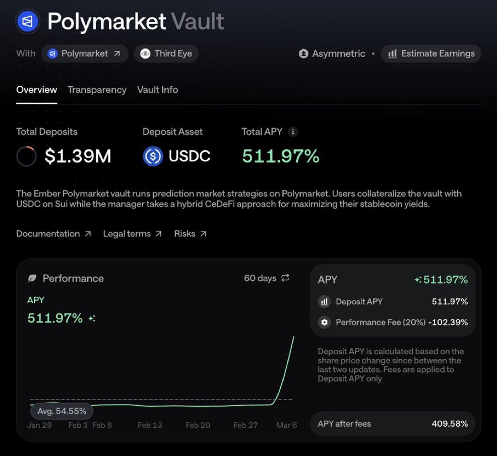497x456 pixels.
Task: Click the Total Deposits progress ring
Action: [x=26, y=156]
